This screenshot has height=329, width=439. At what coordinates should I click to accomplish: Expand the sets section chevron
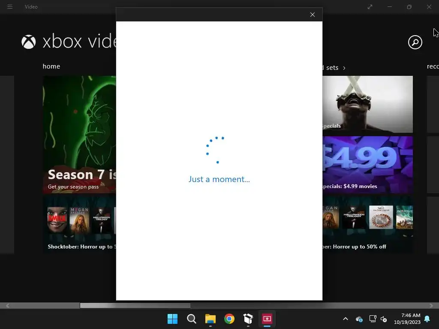344,68
